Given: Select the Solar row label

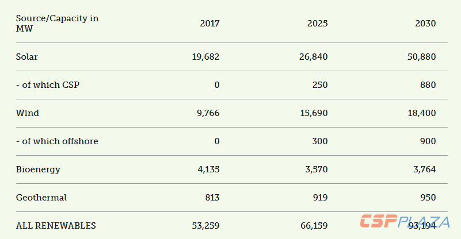Looking at the screenshot, I should pyautogui.click(x=27, y=57).
